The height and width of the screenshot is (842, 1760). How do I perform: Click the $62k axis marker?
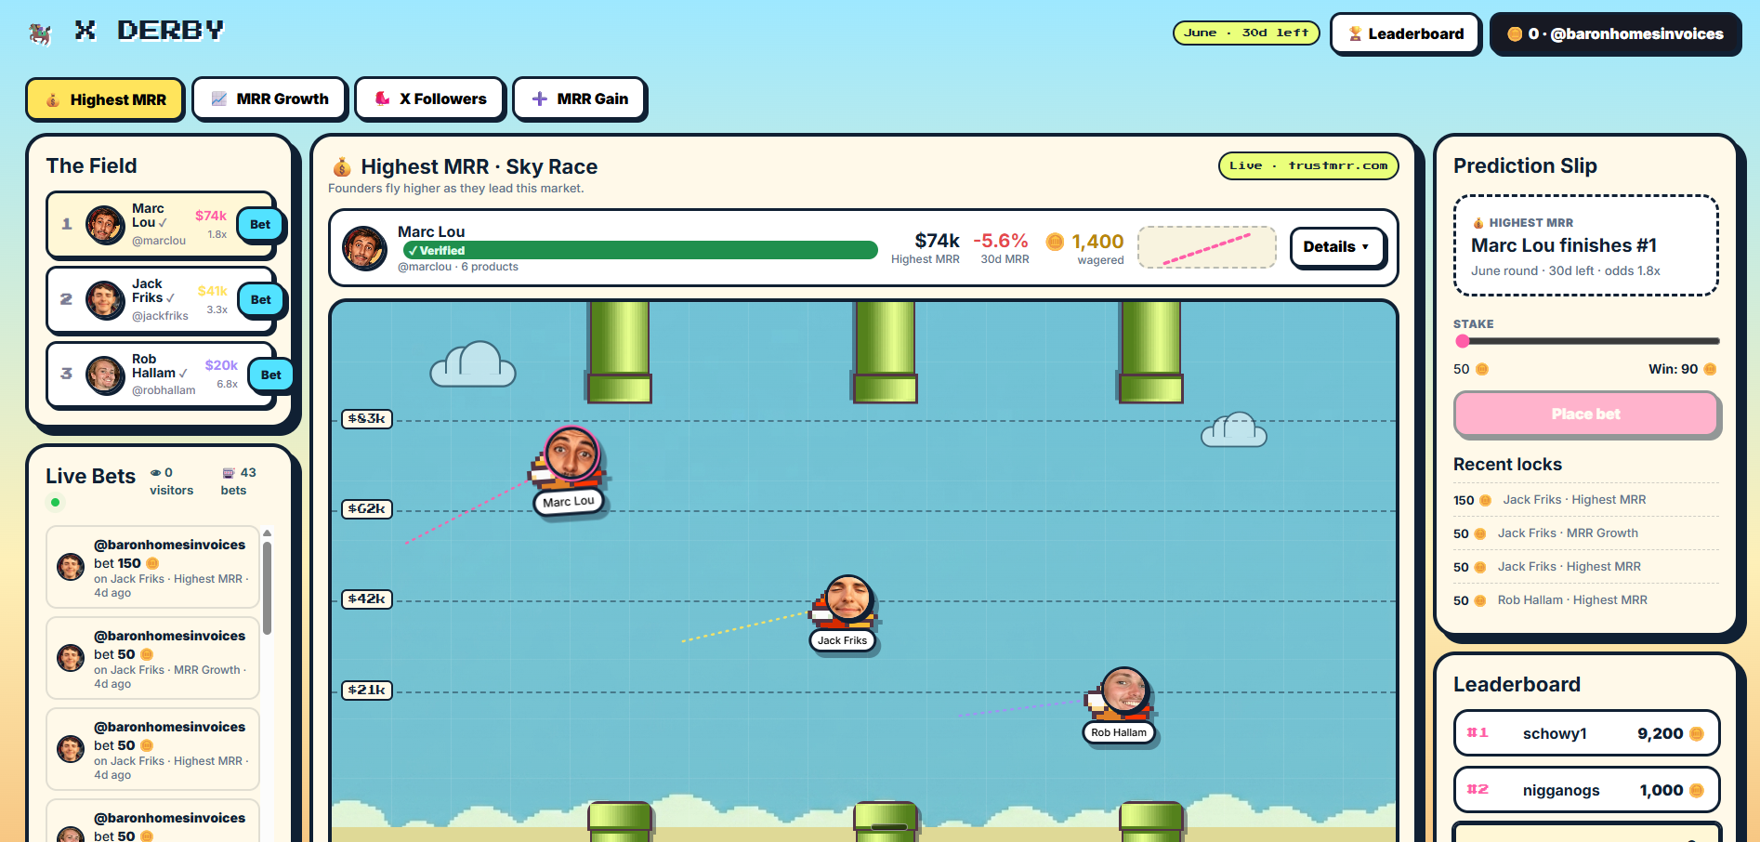[367, 509]
